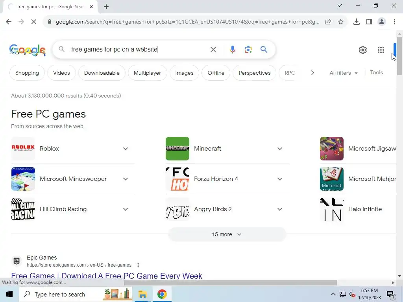Click the Minecraft game thumbnail
The width and height of the screenshot is (403, 302).
tap(177, 149)
